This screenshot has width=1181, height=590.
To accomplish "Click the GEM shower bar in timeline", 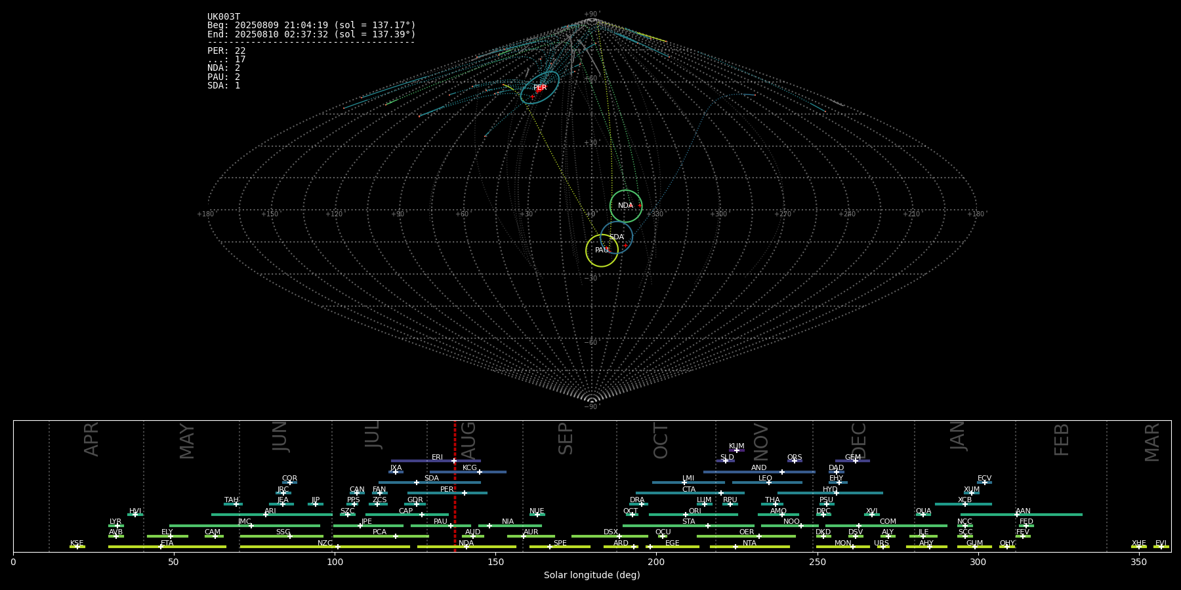I will [852, 461].
